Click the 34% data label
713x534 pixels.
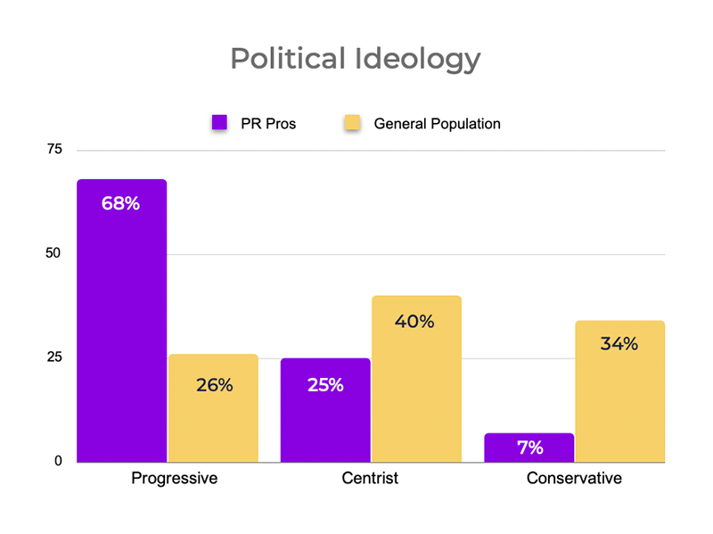point(619,344)
